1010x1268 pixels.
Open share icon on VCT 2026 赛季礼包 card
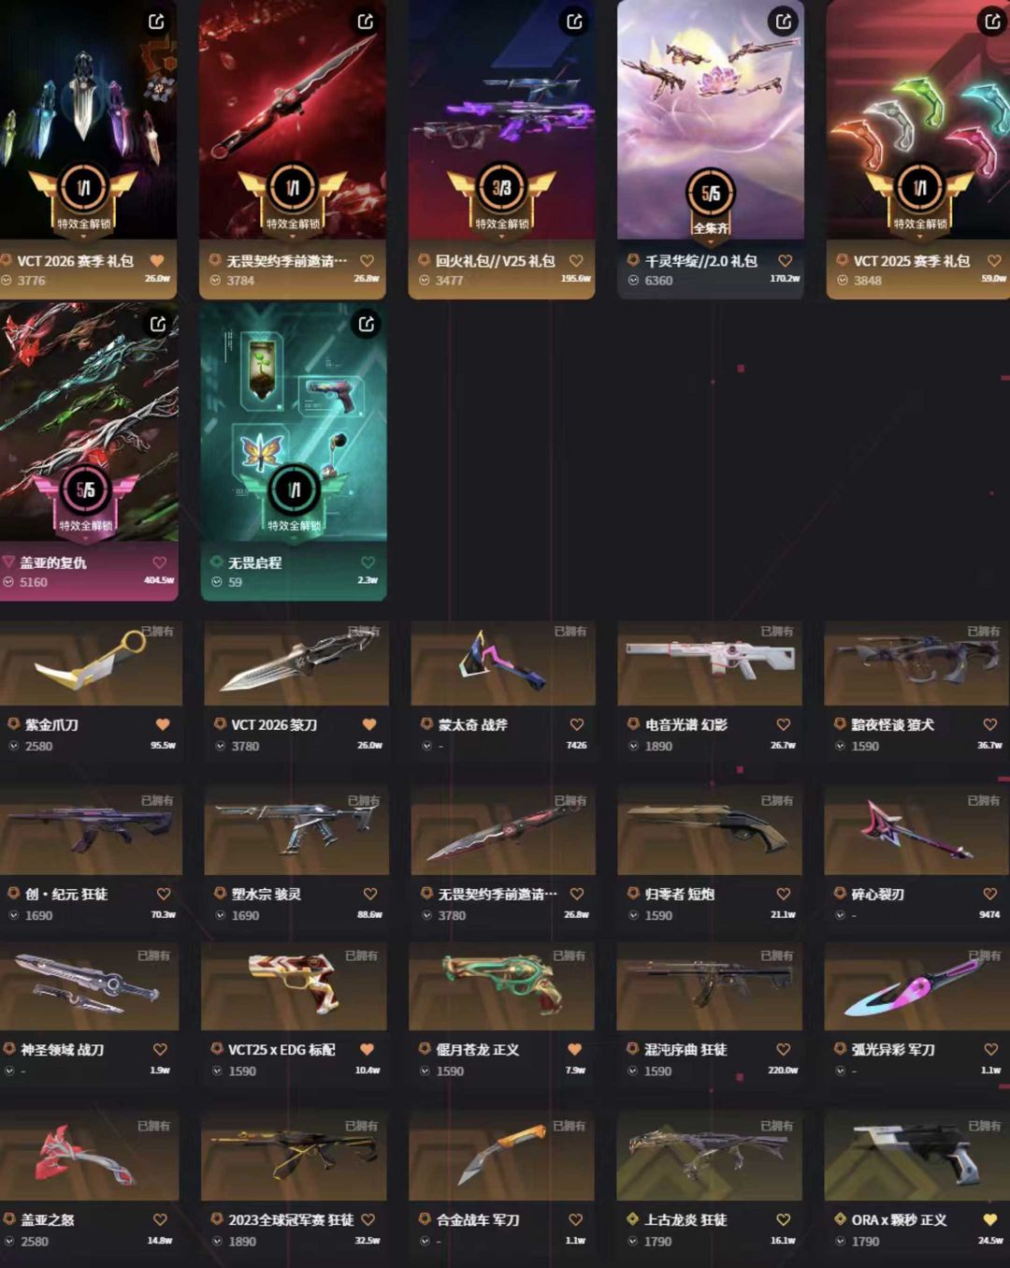pyautogui.click(x=156, y=21)
